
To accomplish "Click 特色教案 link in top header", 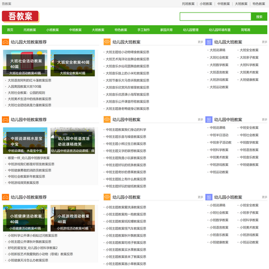I will [x=259, y=3].
